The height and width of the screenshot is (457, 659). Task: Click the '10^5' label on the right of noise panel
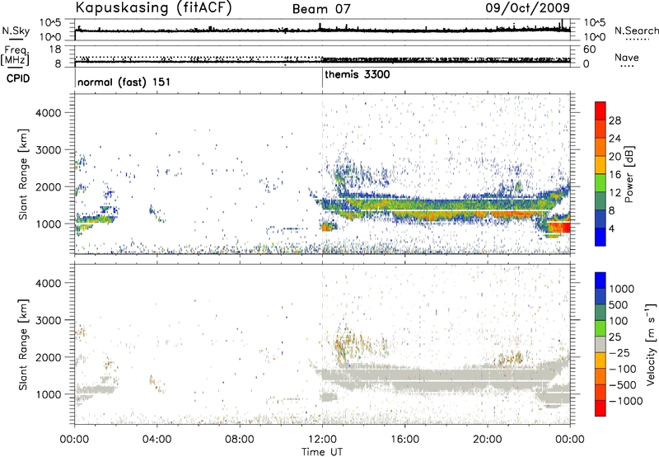coord(595,22)
